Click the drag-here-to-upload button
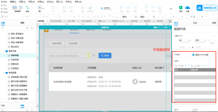This screenshot has width=218, height=112. [x=207, y=8]
